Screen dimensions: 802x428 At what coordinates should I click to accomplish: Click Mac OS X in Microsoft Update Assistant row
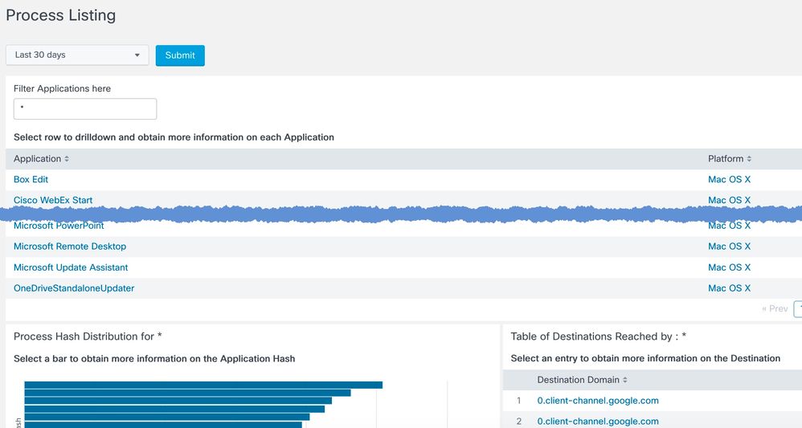tap(730, 267)
